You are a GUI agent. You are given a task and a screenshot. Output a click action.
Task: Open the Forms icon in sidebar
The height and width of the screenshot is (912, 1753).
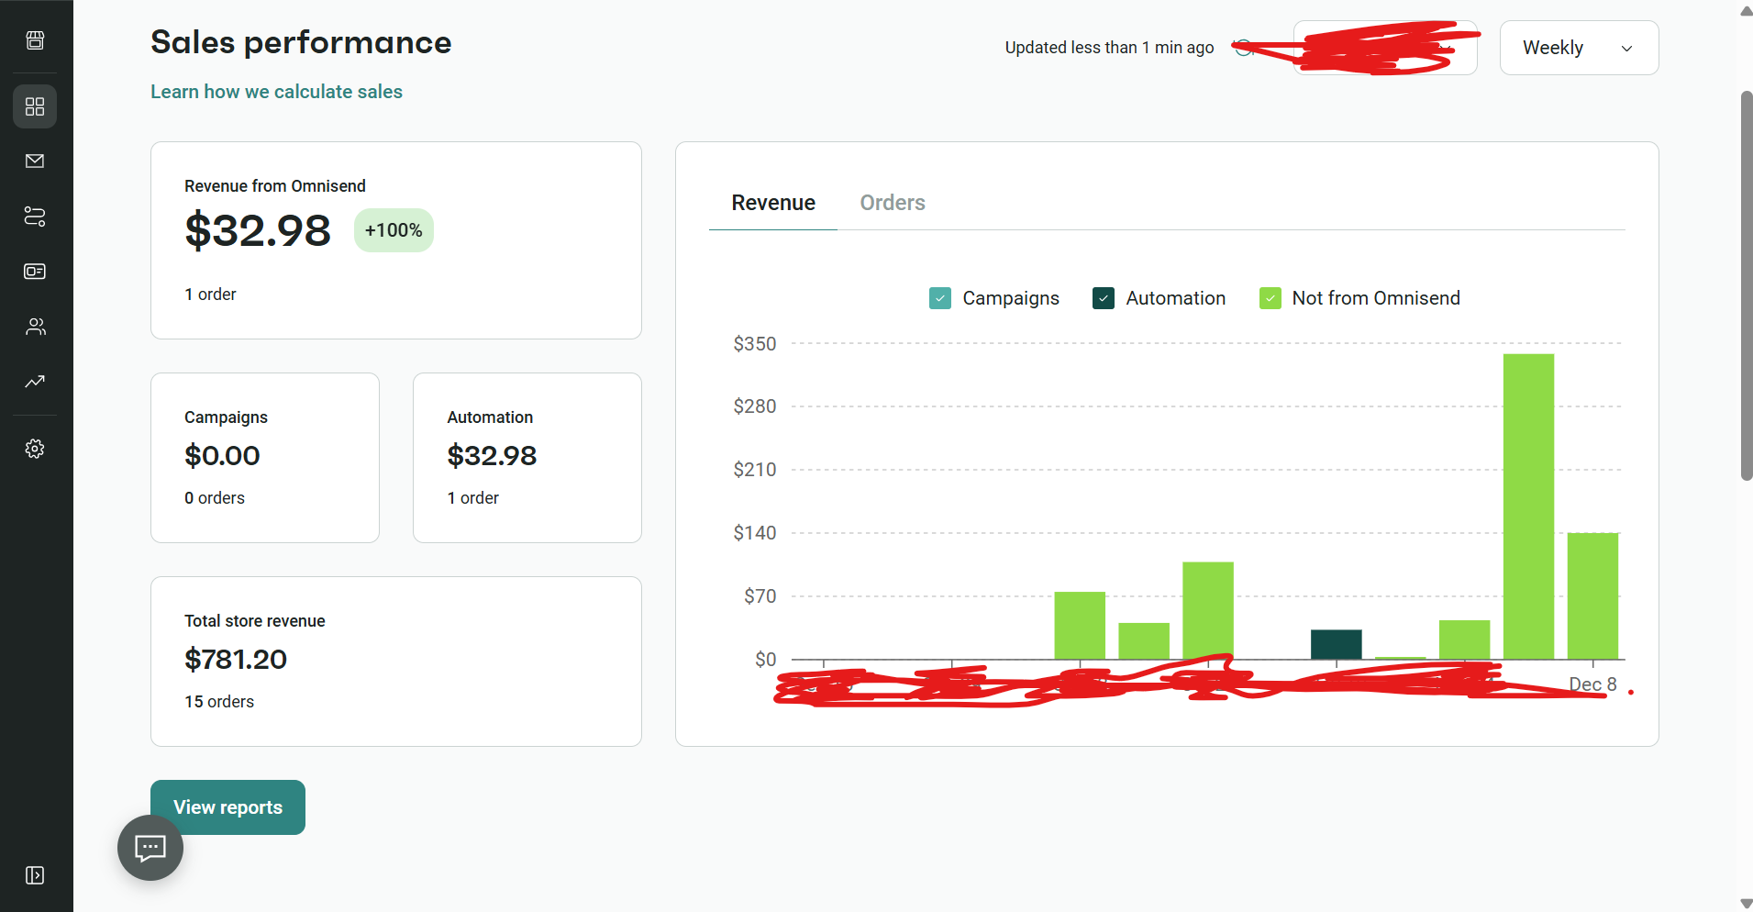coord(35,272)
